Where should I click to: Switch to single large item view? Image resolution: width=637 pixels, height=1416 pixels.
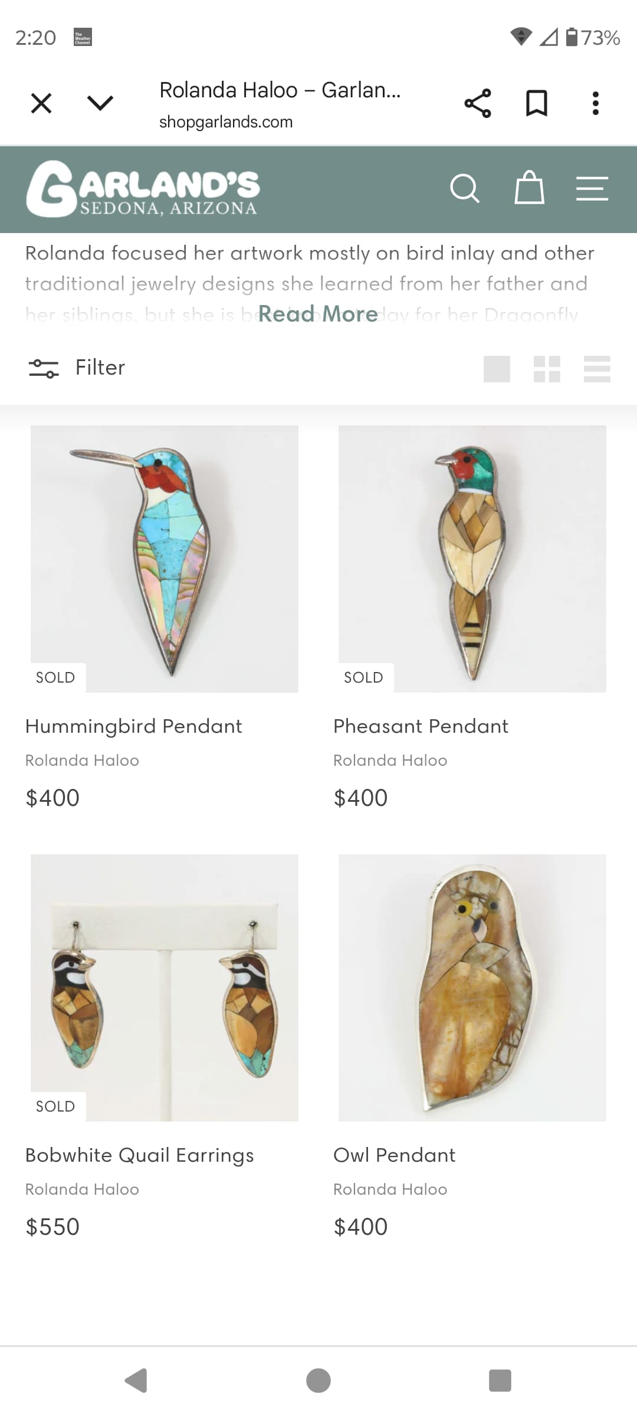coord(497,369)
